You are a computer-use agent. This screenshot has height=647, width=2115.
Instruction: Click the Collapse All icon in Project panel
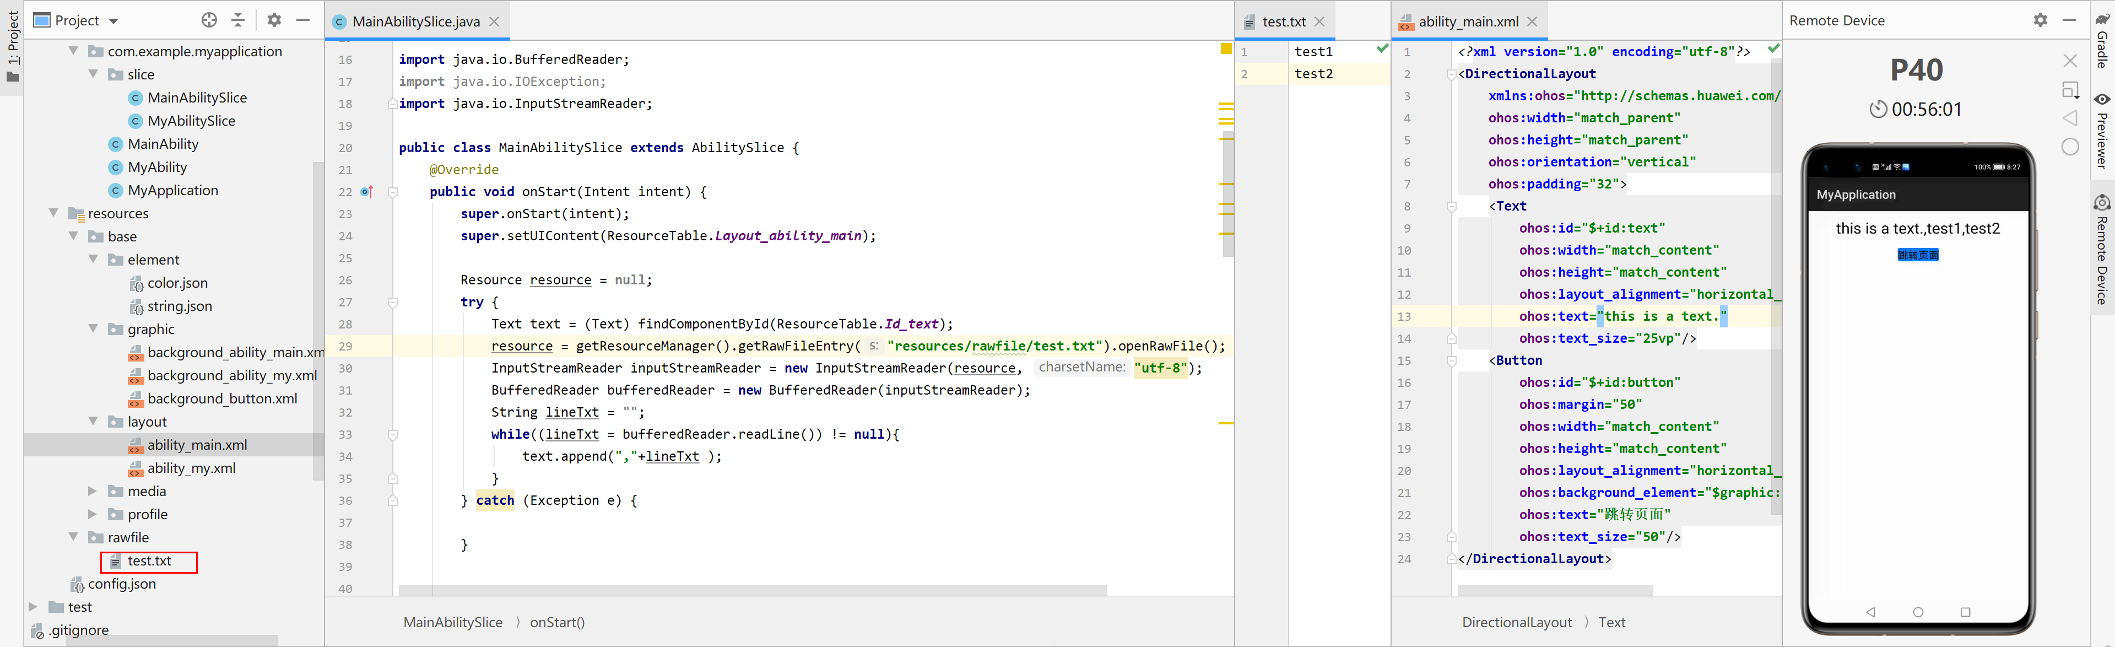238,20
